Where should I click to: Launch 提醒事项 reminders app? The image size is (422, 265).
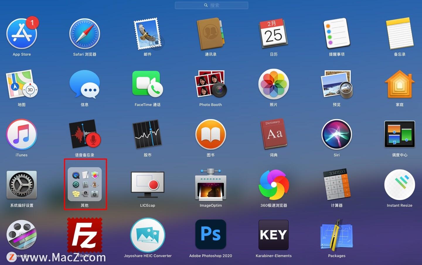coord(337,34)
